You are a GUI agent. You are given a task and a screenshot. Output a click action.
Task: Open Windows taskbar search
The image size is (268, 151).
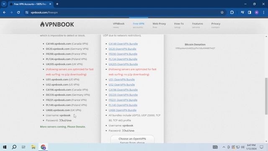tap(14, 147)
